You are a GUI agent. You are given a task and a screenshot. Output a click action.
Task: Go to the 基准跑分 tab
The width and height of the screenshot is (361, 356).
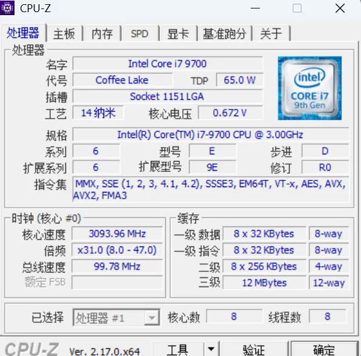(x=225, y=33)
